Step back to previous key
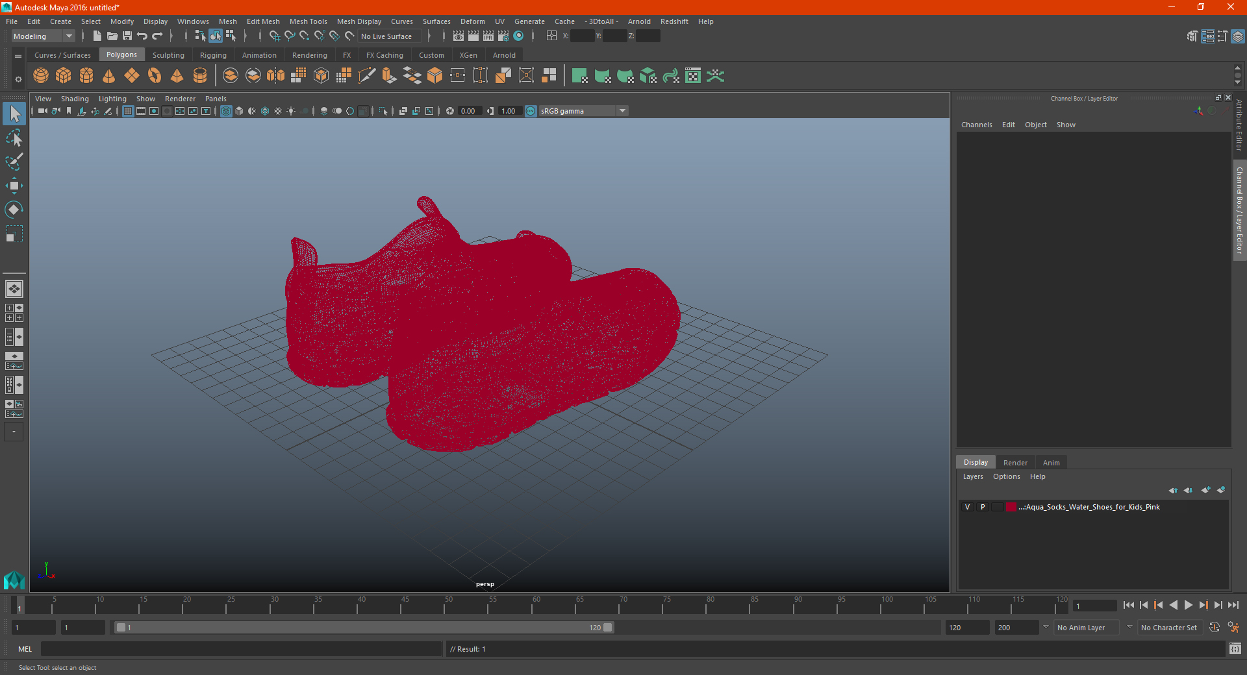This screenshot has width=1247, height=675. [x=1158, y=605]
